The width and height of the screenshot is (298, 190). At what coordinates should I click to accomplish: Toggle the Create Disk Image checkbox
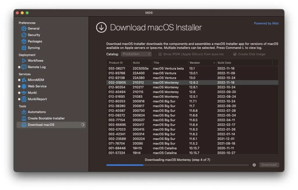(235, 54)
